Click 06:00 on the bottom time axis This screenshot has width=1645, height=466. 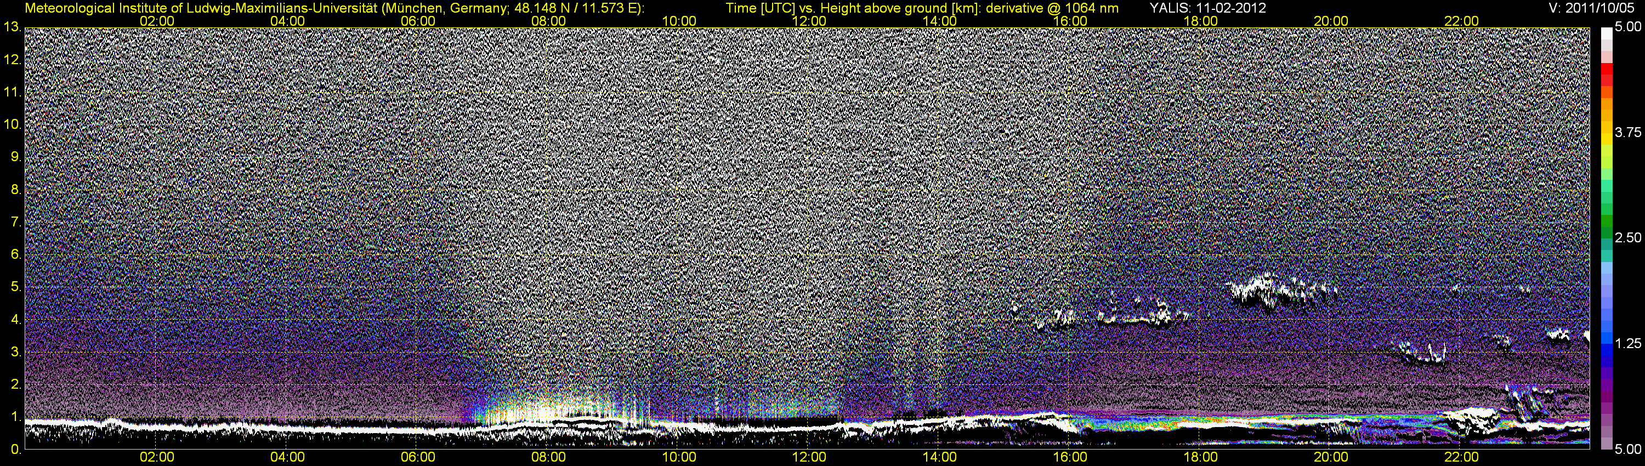tap(418, 458)
